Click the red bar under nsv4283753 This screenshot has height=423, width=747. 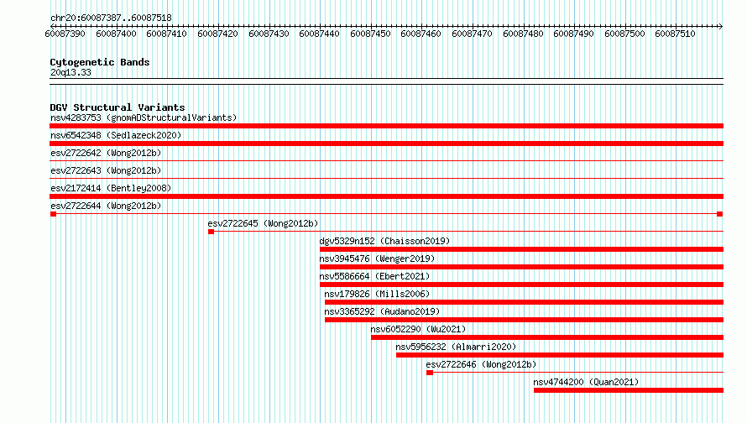click(x=386, y=126)
